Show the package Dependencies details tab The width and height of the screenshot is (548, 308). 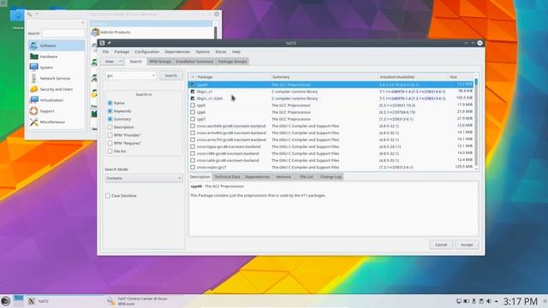(257, 177)
